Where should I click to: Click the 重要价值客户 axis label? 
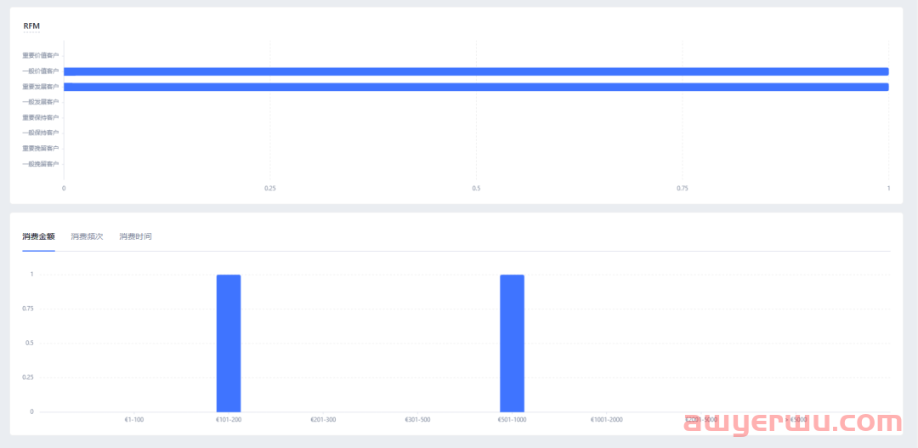click(x=41, y=56)
